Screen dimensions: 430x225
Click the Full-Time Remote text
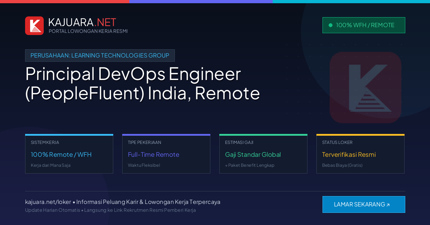(x=153, y=155)
